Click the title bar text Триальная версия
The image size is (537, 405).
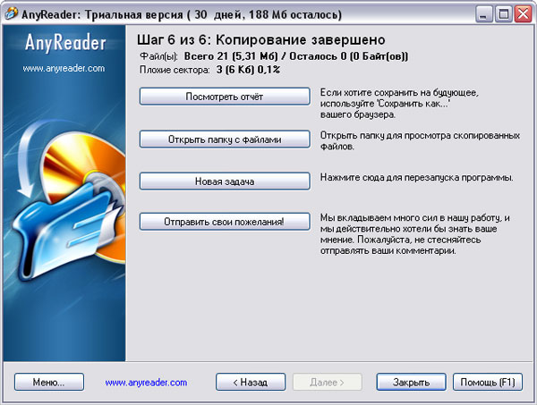tap(134, 14)
